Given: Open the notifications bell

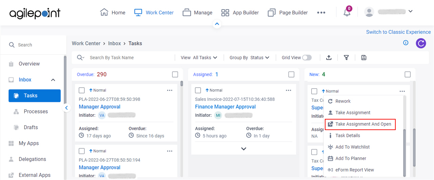Looking at the screenshot, I should click(347, 12).
